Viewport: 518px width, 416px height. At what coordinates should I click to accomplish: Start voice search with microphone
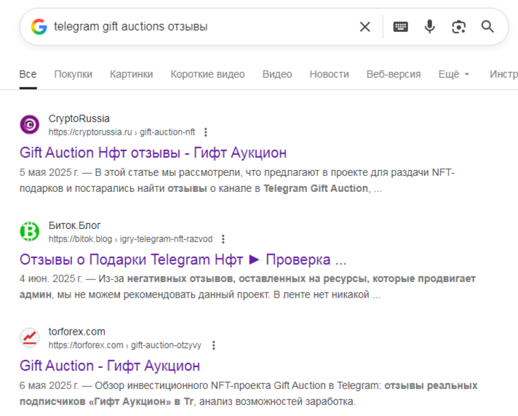[x=430, y=27]
